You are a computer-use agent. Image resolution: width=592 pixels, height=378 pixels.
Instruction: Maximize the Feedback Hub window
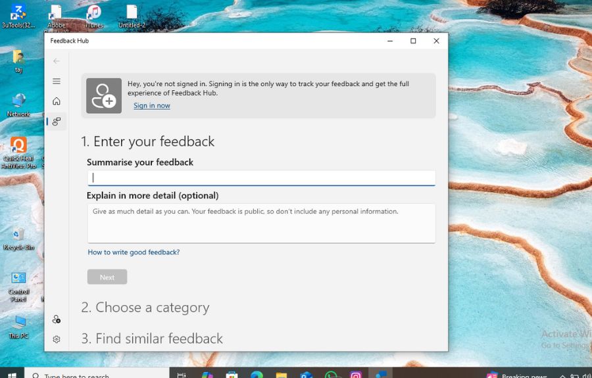point(413,41)
